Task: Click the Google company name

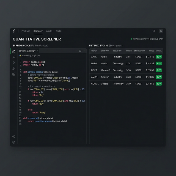Action: tap(105, 84)
